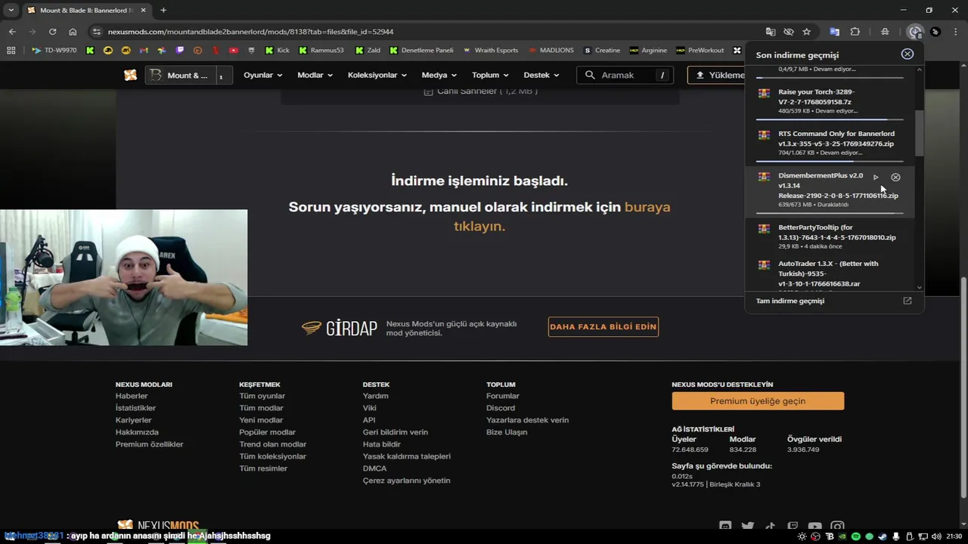Open full download history external link icon
This screenshot has height=544, width=968.
point(907,301)
